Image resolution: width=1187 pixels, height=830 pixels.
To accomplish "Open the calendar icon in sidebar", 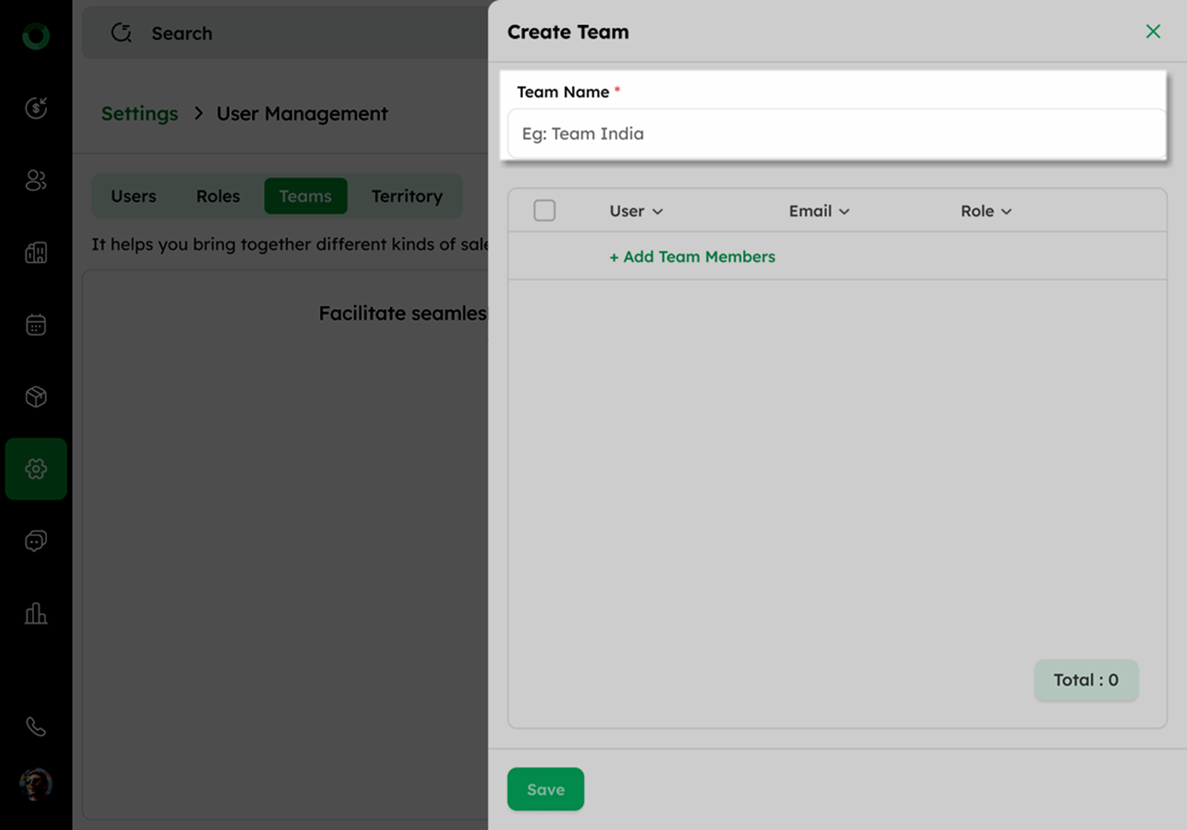I will point(36,325).
